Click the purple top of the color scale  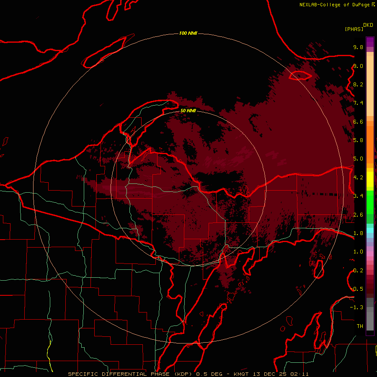370,42
